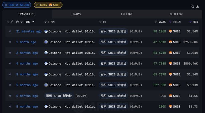
Task: Toggle the USD column filter icon
Action: 191,22
